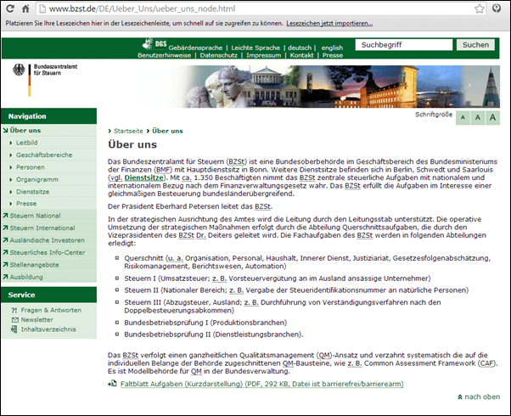Click the PDF download icon before Faltblatt
Viewport: 511px width, 416px height.
(112, 384)
